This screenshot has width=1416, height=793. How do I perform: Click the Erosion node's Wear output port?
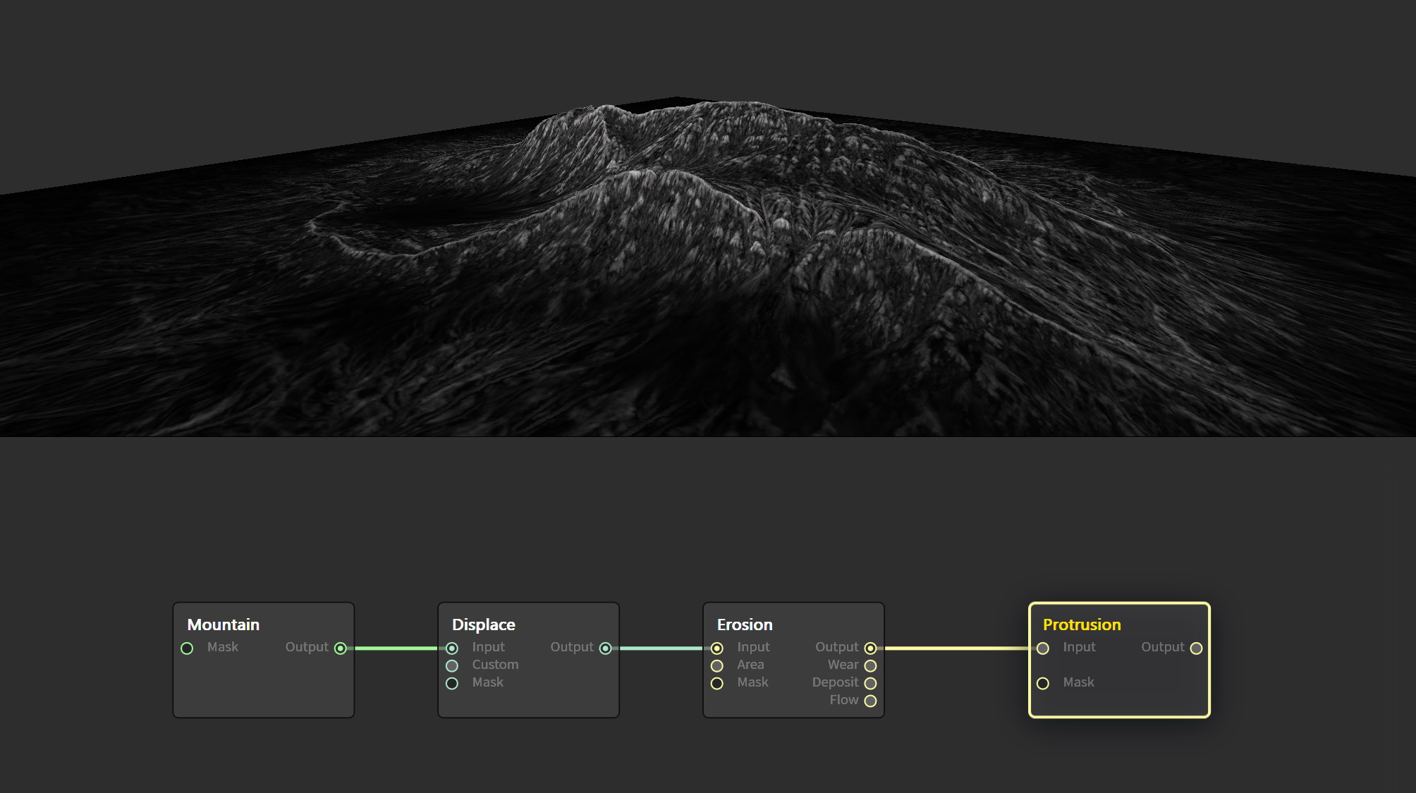[x=870, y=665]
